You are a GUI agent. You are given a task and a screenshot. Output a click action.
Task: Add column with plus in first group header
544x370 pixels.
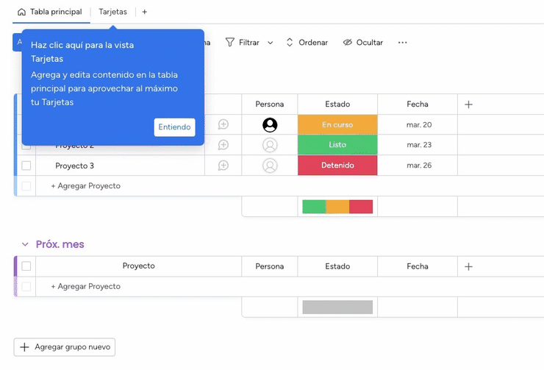468,104
